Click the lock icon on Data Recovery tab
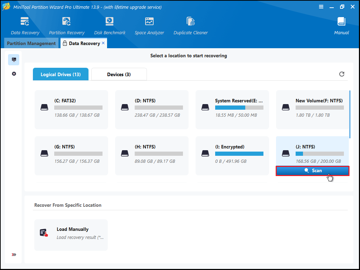360x270 pixels. (x=65, y=43)
